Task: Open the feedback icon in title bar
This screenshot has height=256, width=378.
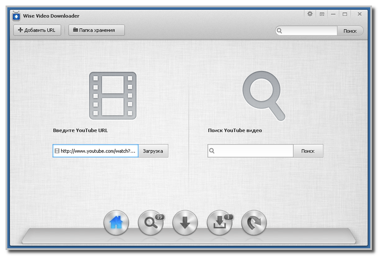Action: (x=322, y=14)
